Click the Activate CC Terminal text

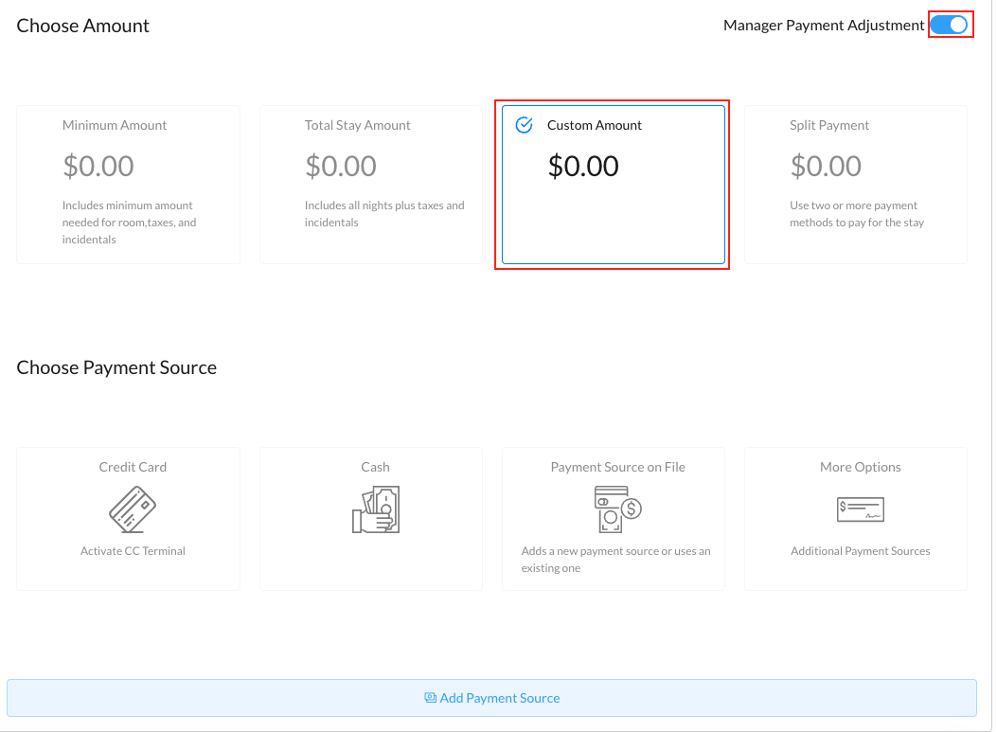[x=133, y=551]
